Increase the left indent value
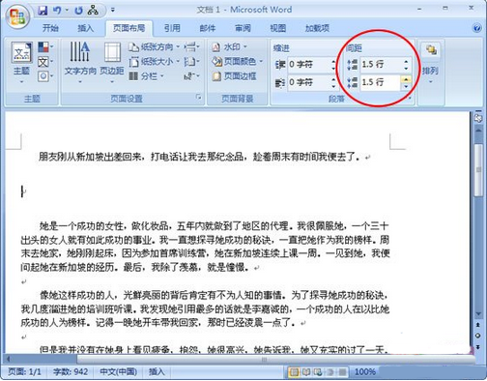 tap(333, 61)
